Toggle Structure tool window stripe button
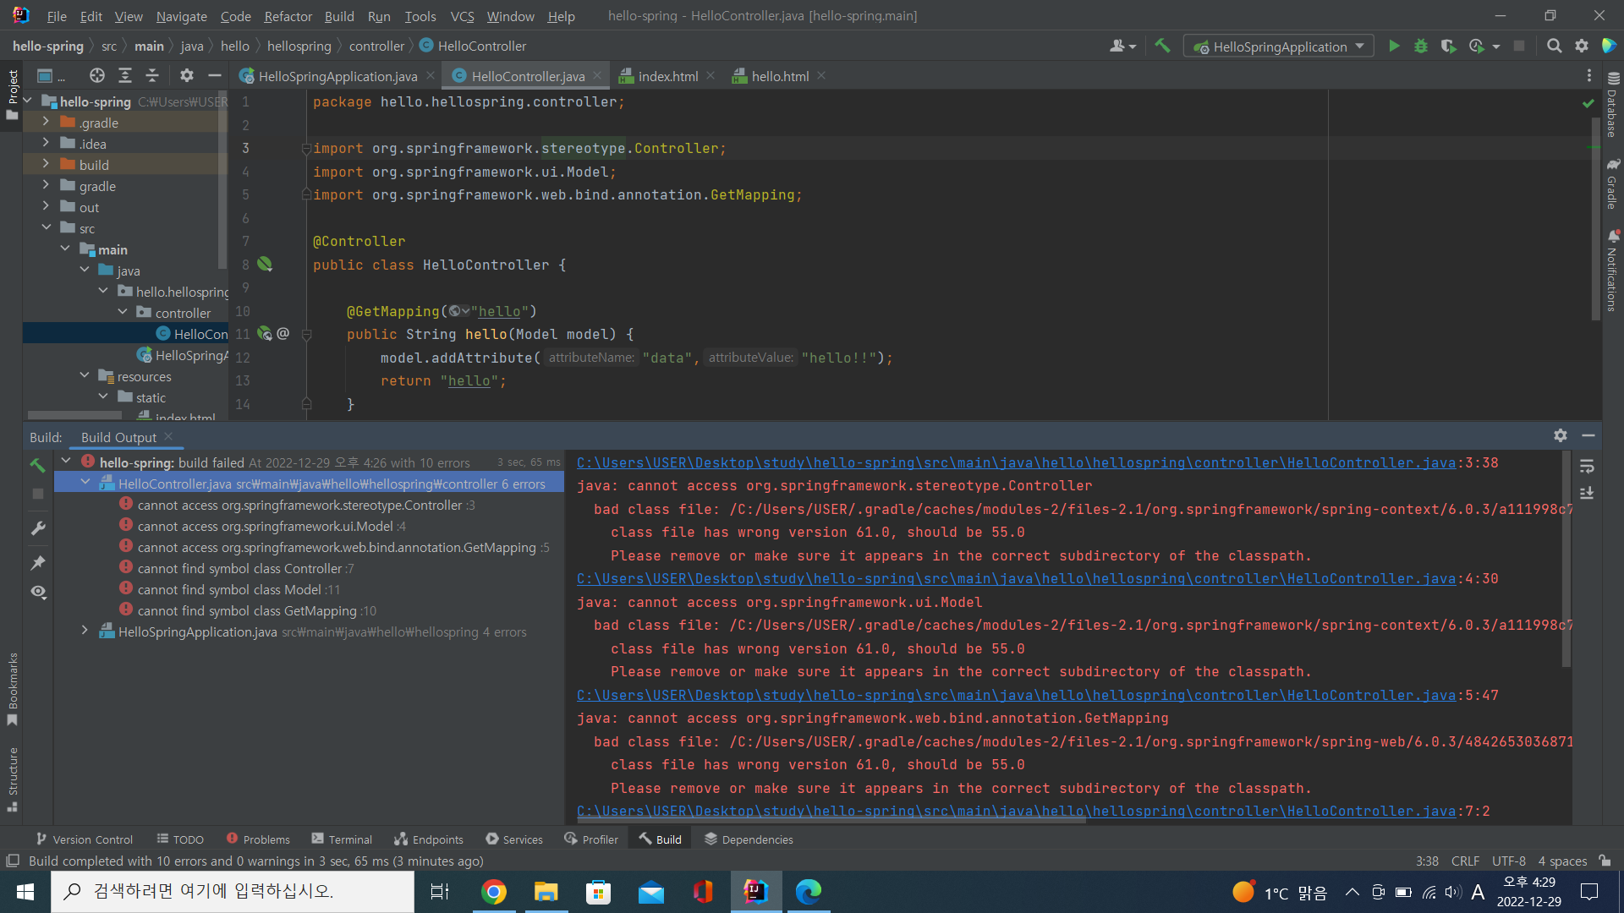Screen dimensions: 1624x913 coord(12,779)
